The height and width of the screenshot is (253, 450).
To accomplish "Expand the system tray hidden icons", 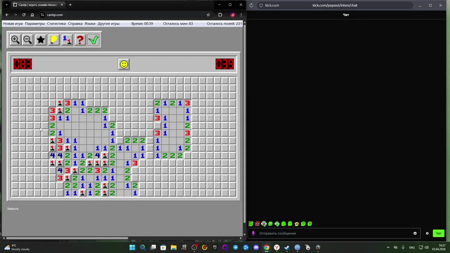I will [x=388, y=247].
